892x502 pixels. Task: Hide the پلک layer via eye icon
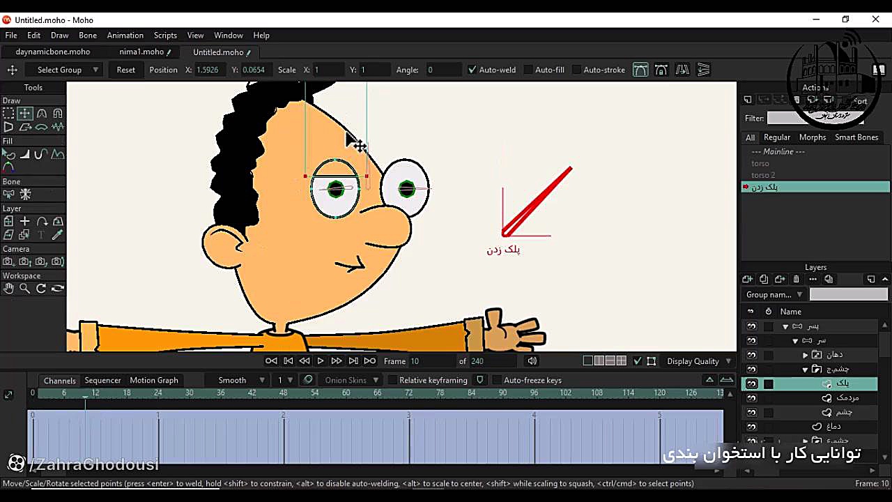751,383
